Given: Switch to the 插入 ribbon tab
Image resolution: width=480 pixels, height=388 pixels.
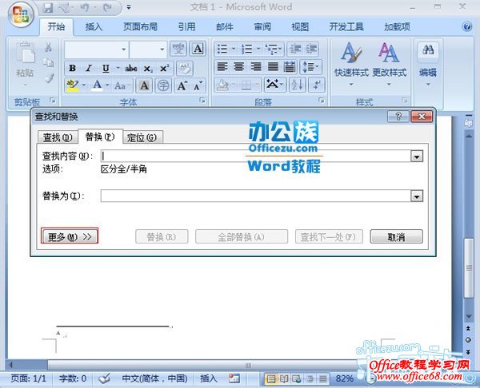Looking at the screenshot, I should coord(94,27).
